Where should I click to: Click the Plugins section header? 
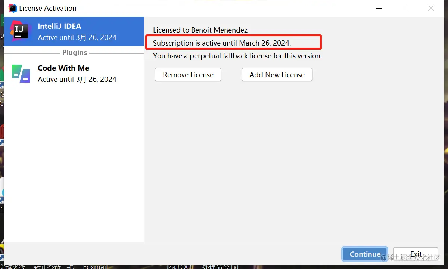tap(75, 53)
